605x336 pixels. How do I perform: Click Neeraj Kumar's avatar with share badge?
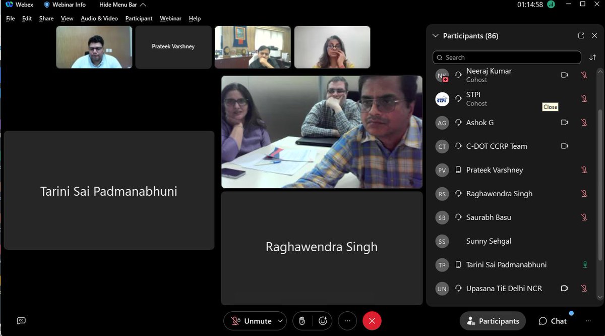pos(442,76)
